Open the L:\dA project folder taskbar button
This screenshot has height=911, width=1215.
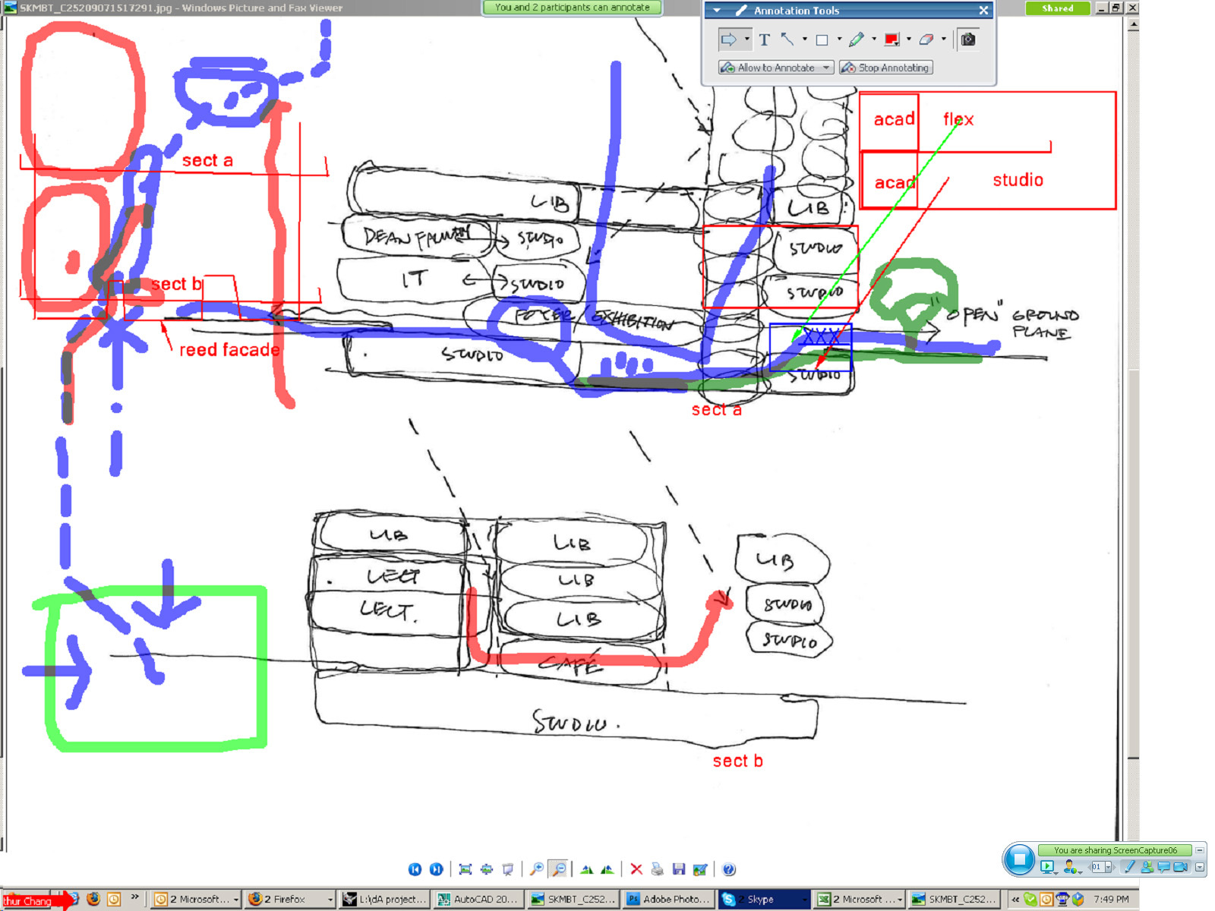pyautogui.click(x=384, y=899)
